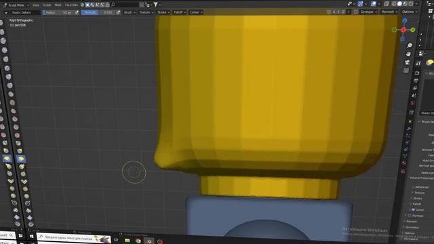Click the red X axis on navigation gizmo
Image resolution: width=434 pixels, height=244 pixels.
tap(403, 30)
